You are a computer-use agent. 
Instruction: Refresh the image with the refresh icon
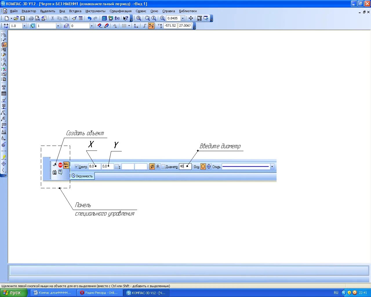tap(206, 18)
